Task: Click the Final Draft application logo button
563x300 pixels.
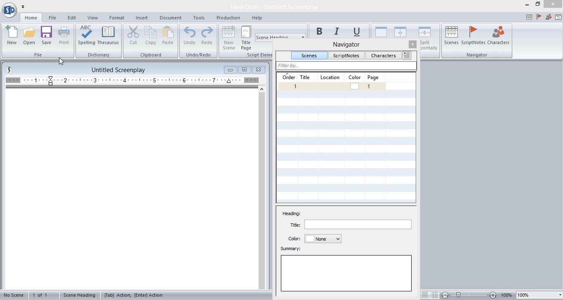Action: tap(9, 9)
